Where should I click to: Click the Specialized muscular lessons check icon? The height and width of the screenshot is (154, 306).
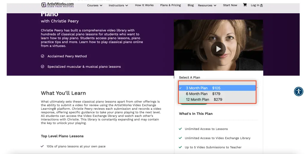click(42, 67)
